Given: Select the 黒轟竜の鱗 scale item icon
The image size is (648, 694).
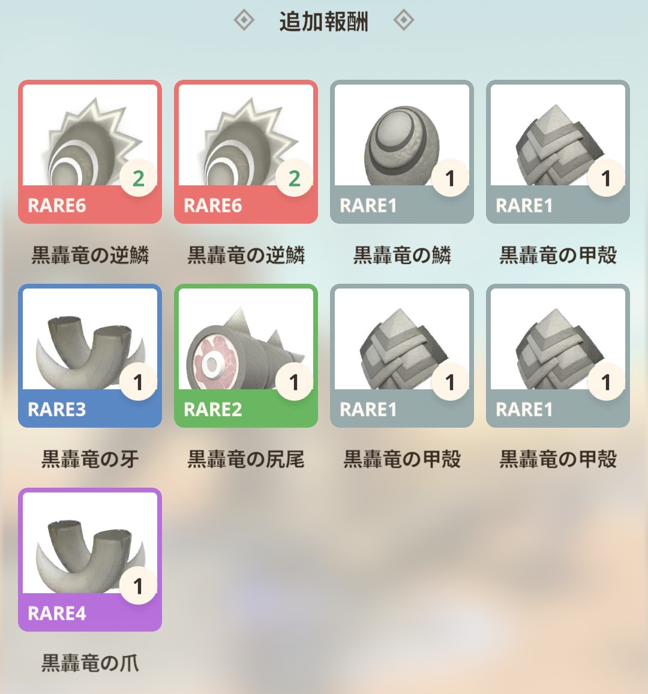Looking at the screenshot, I should tap(402, 152).
